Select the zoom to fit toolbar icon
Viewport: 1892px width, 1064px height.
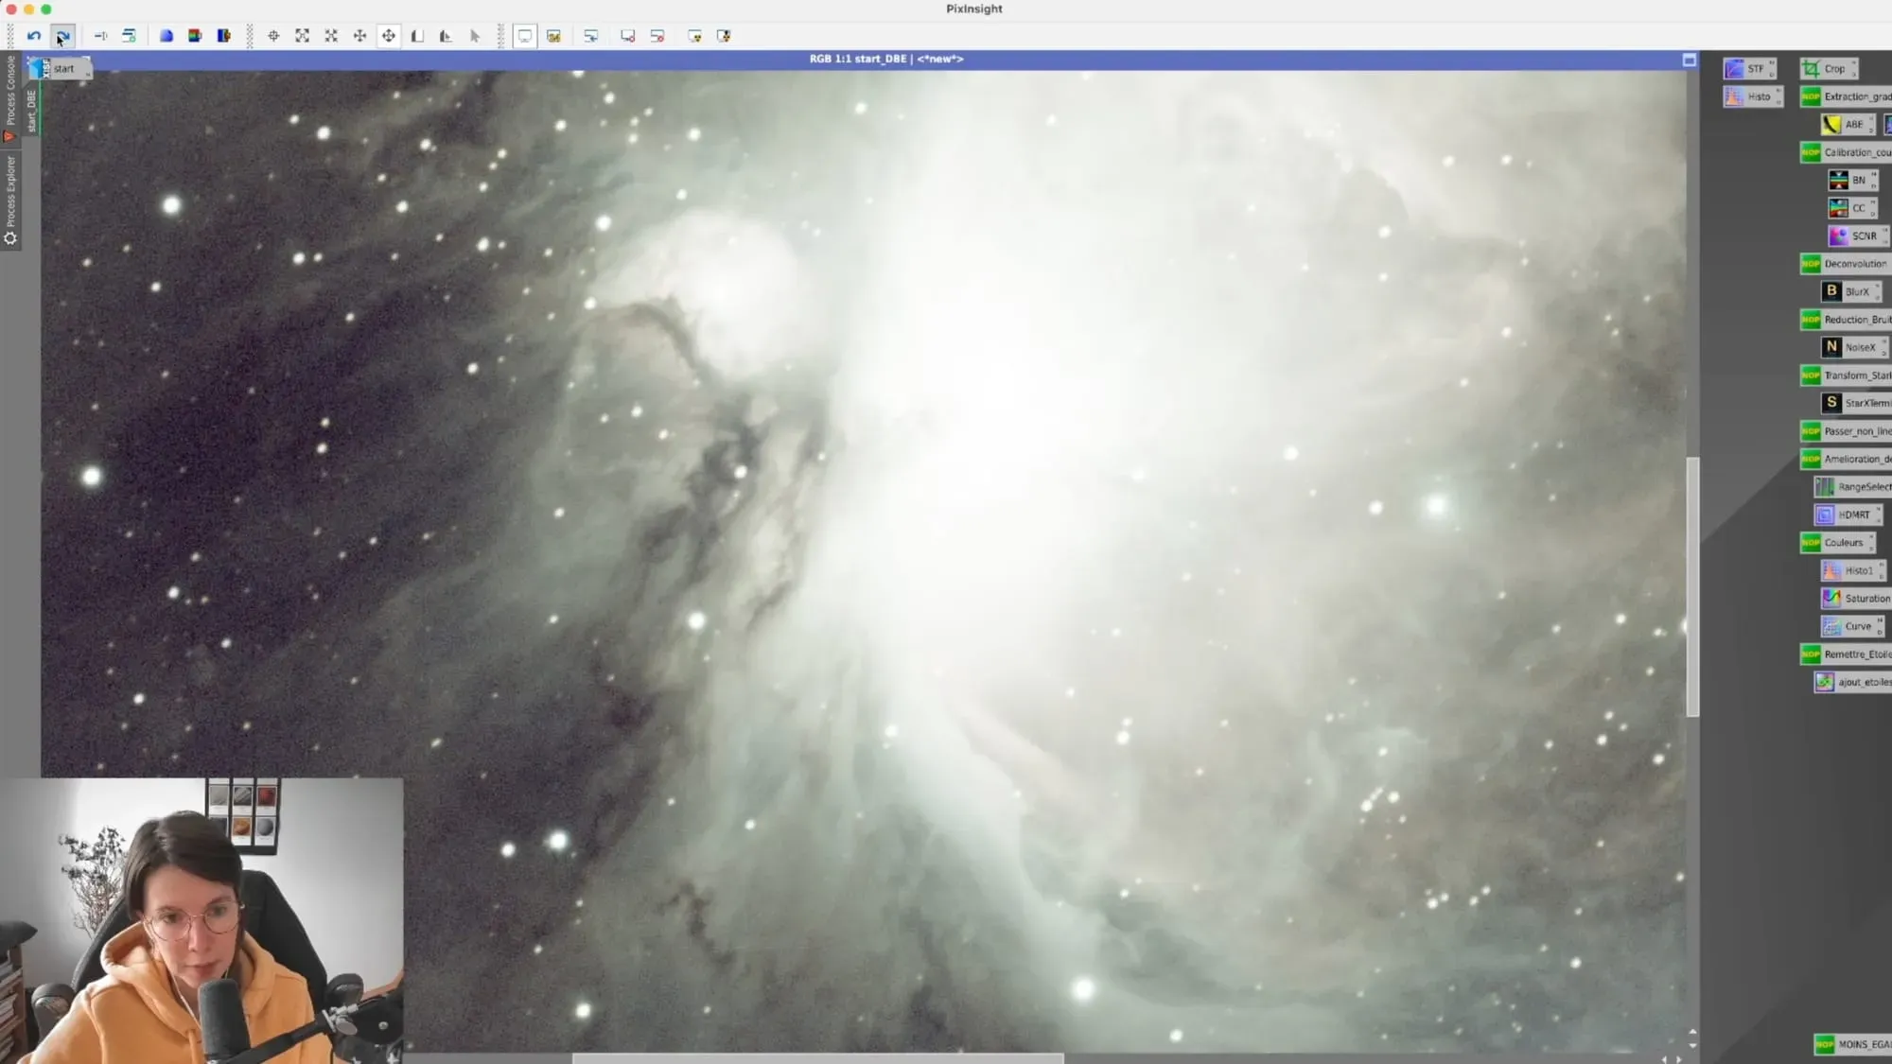302,36
